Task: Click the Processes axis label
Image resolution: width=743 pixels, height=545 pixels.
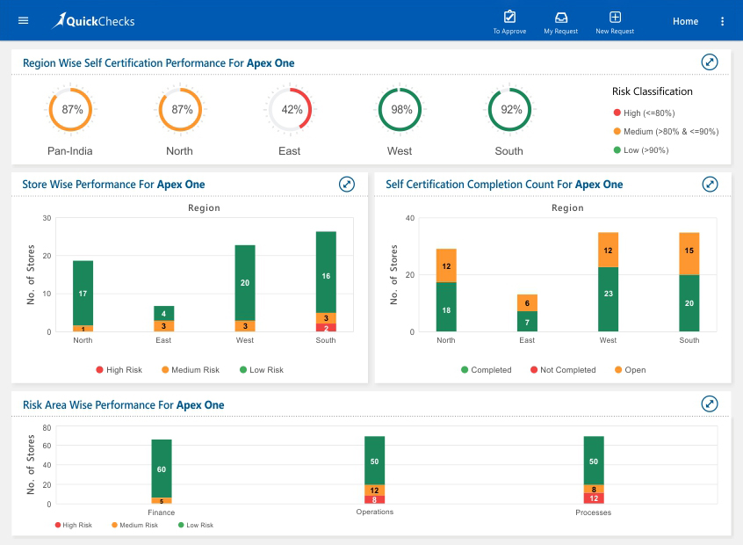Action: 594,512
